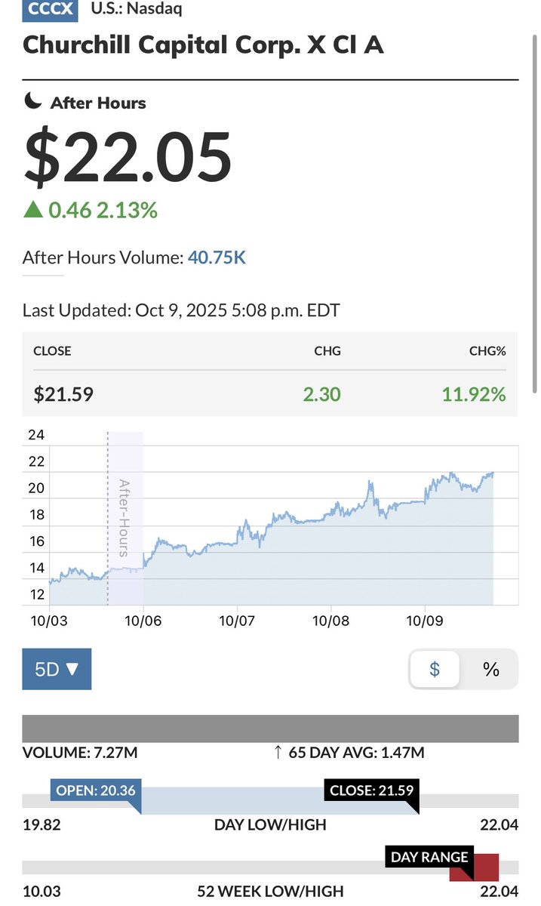Click the gray volume bar

[270, 728]
